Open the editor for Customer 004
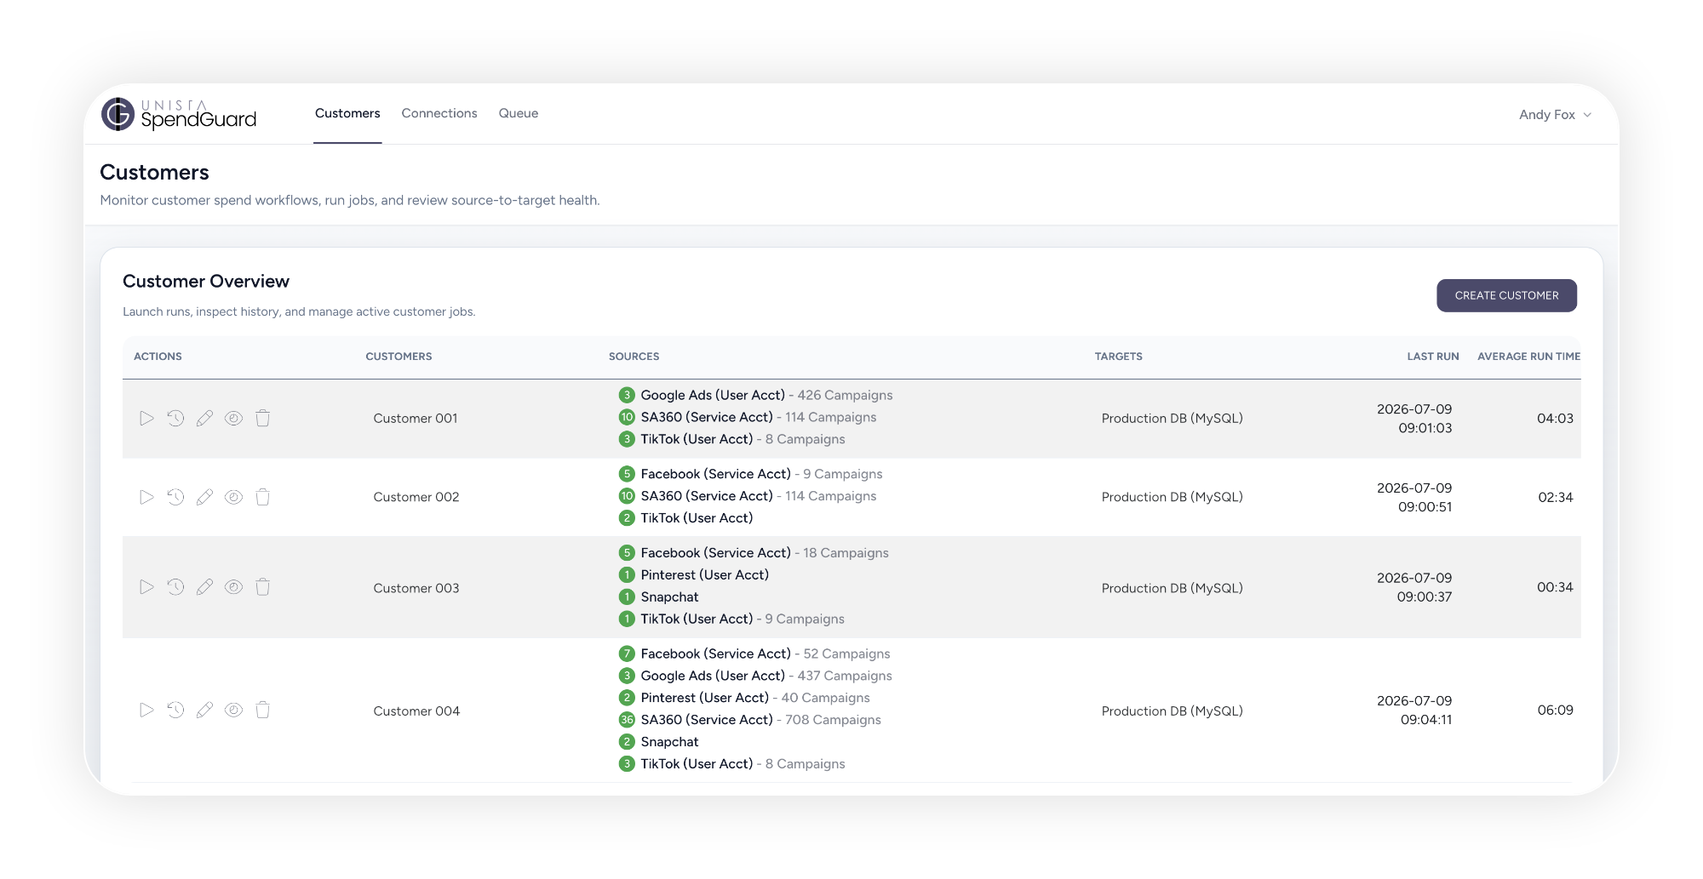Screen dimensions: 1703x879 coord(204,710)
